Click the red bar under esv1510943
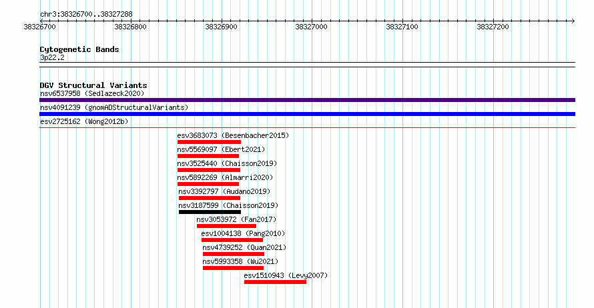 pyautogui.click(x=275, y=282)
